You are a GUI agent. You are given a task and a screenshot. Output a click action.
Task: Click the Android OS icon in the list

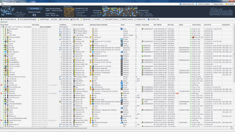coord(93,118)
